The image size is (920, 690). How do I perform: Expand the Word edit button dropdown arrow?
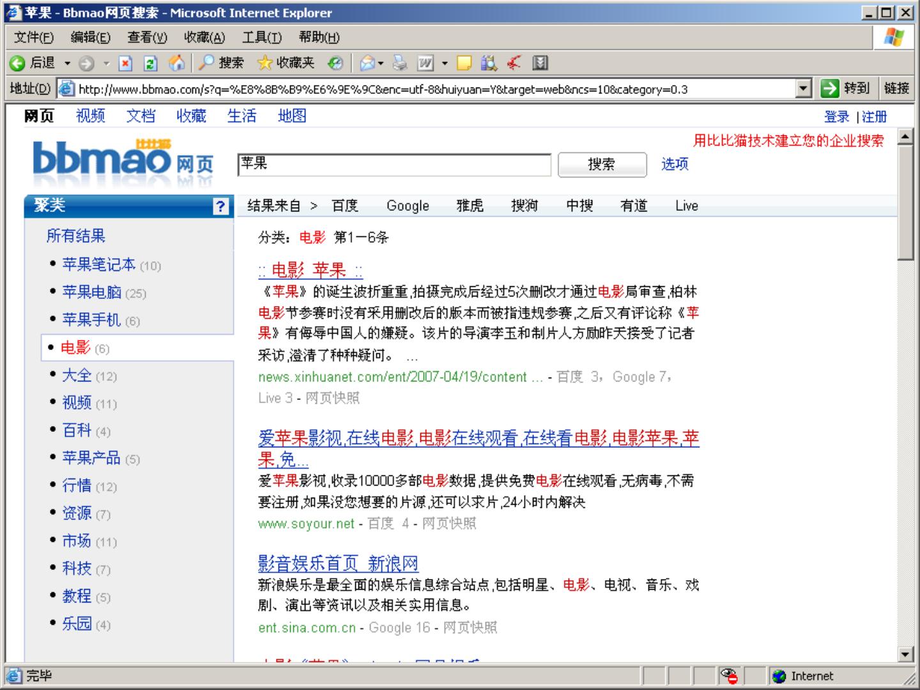(445, 63)
